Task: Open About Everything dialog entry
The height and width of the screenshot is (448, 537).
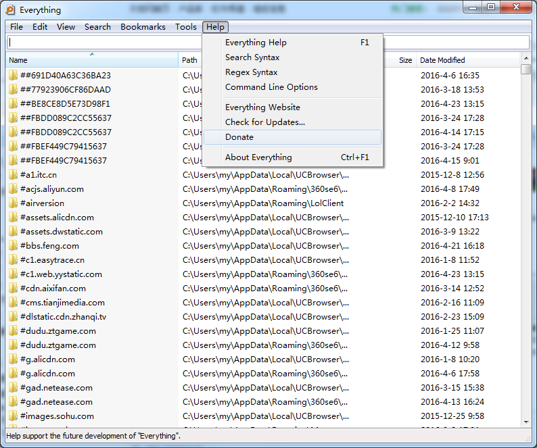Action: 292,157
